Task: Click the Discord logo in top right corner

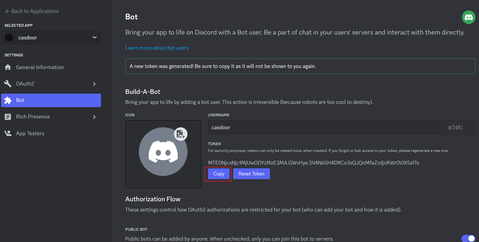Action: tap(469, 17)
